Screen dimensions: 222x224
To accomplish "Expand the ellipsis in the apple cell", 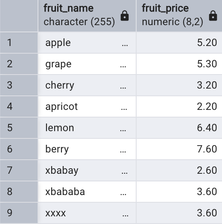I will pyautogui.click(x=125, y=46).
